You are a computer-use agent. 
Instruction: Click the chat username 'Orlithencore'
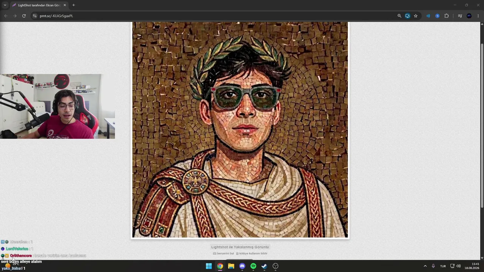21,256
